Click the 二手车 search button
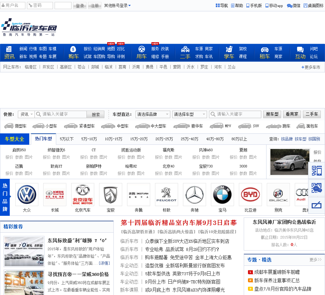Screen dimensions: 325x295 click(312, 114)
